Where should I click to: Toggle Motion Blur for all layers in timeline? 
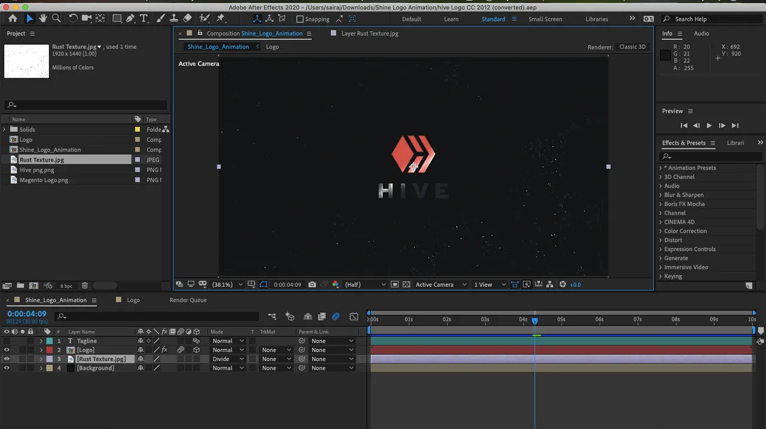pos(336,316)
